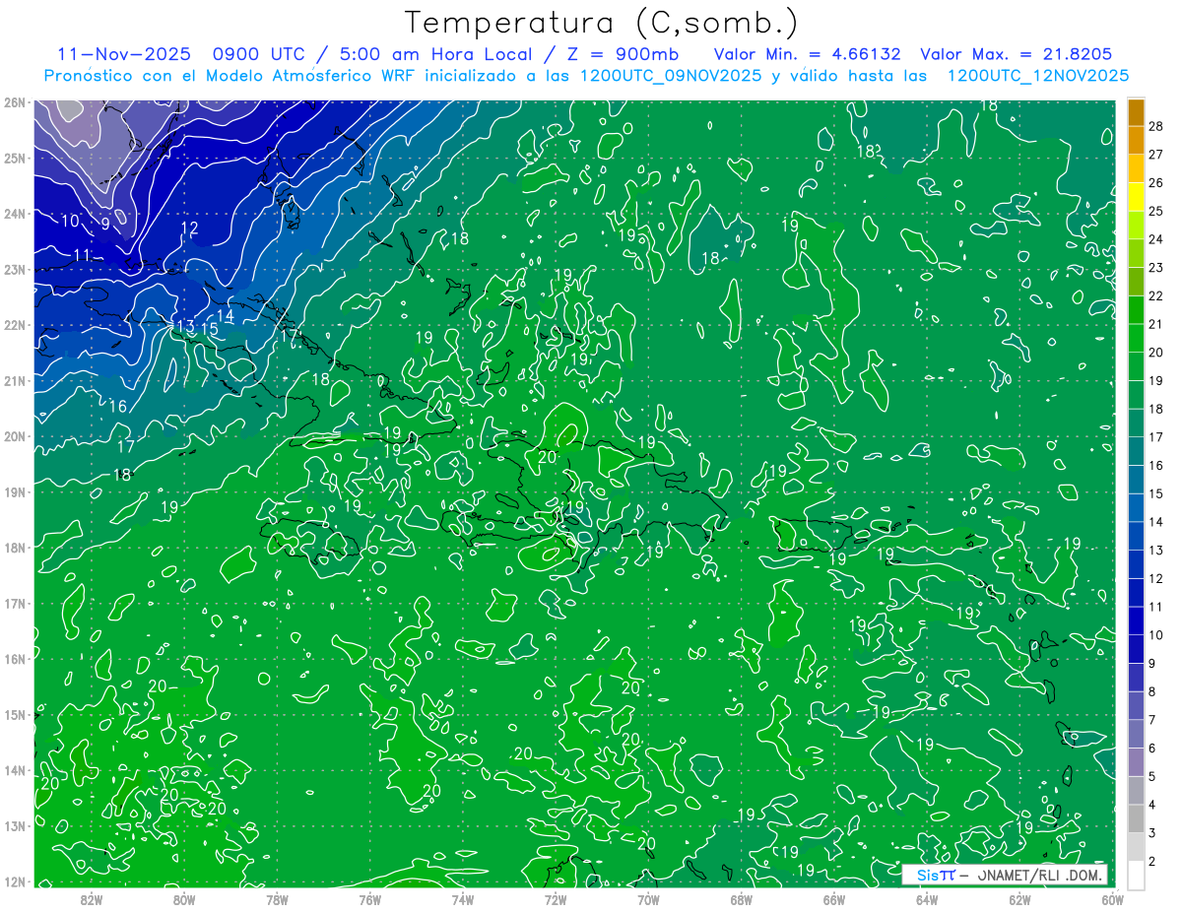Screen dimensions: 1182x913
Task: Click the "21N" latitude axis label
Action: click(x=14, y=380)
